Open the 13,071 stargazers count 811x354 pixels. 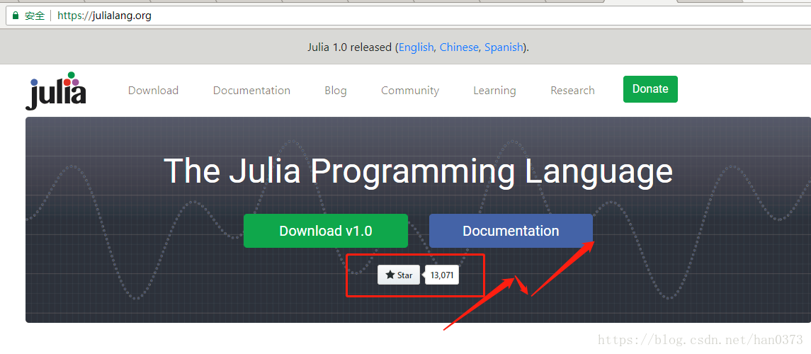coord(442,275)
